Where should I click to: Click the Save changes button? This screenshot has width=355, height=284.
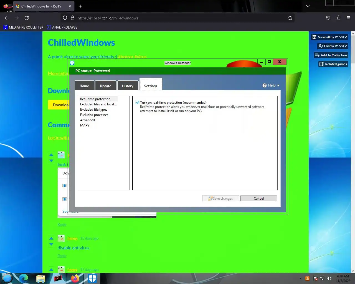[220, 199]
